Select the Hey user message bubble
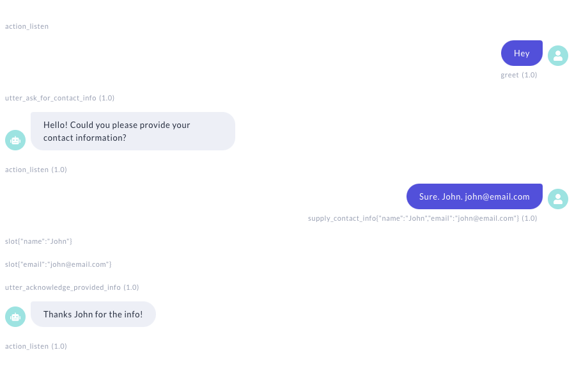The width and height of the screenshot is (574, 366). 522,53
